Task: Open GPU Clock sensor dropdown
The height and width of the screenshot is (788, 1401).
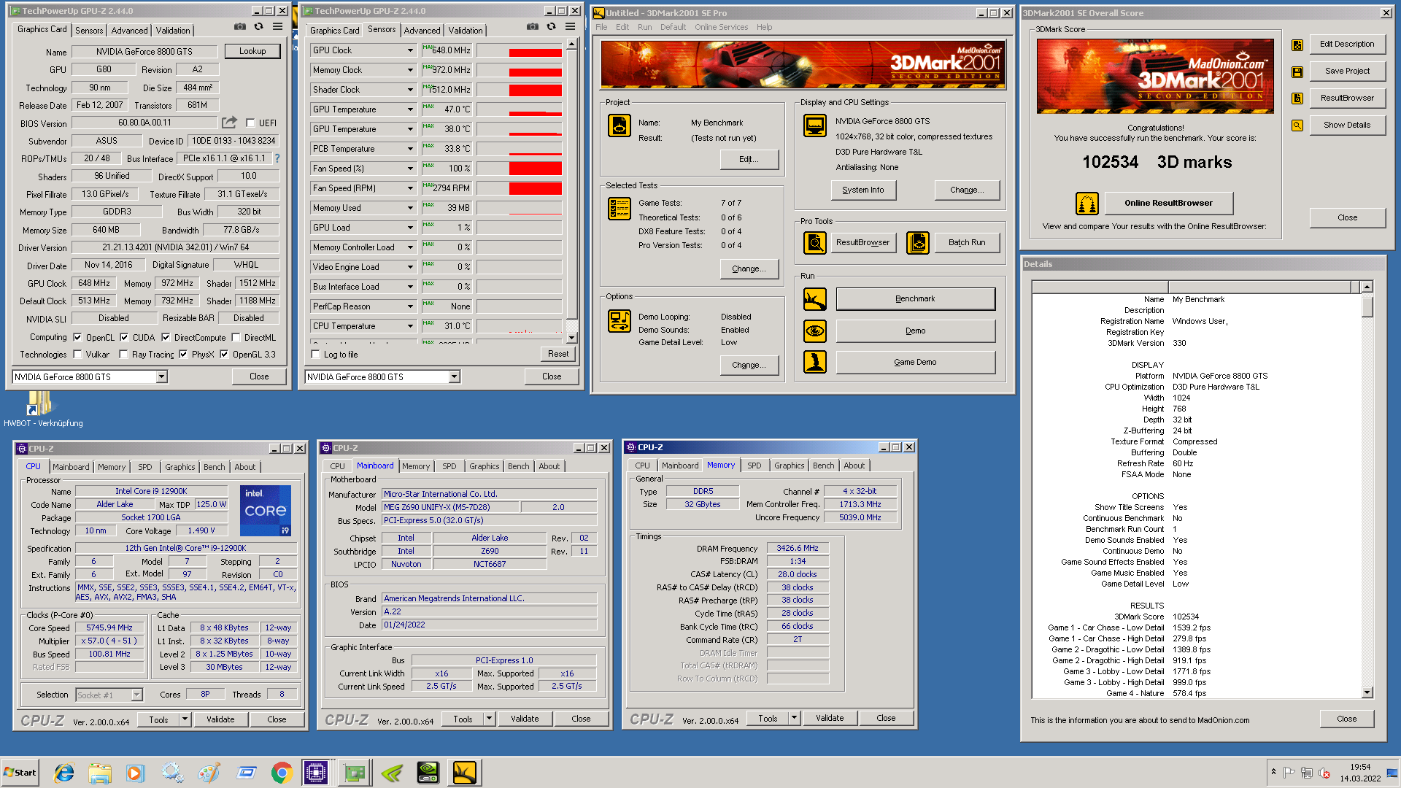Action: click(x=410, y=50)
